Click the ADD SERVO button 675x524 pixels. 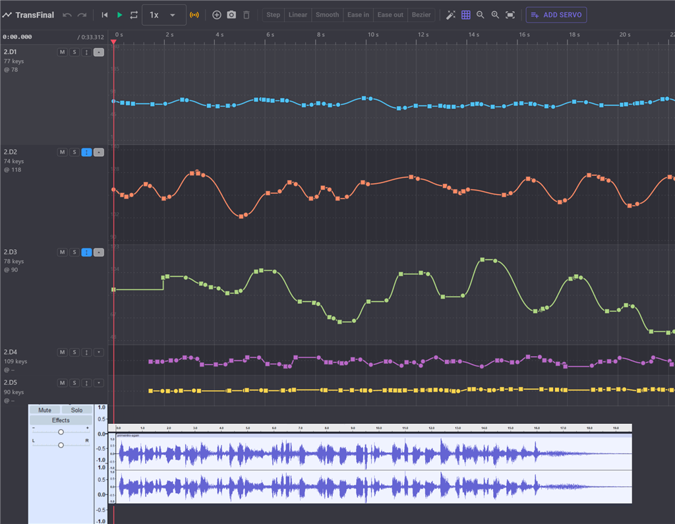pyautogui.click(x=556, y=15)
